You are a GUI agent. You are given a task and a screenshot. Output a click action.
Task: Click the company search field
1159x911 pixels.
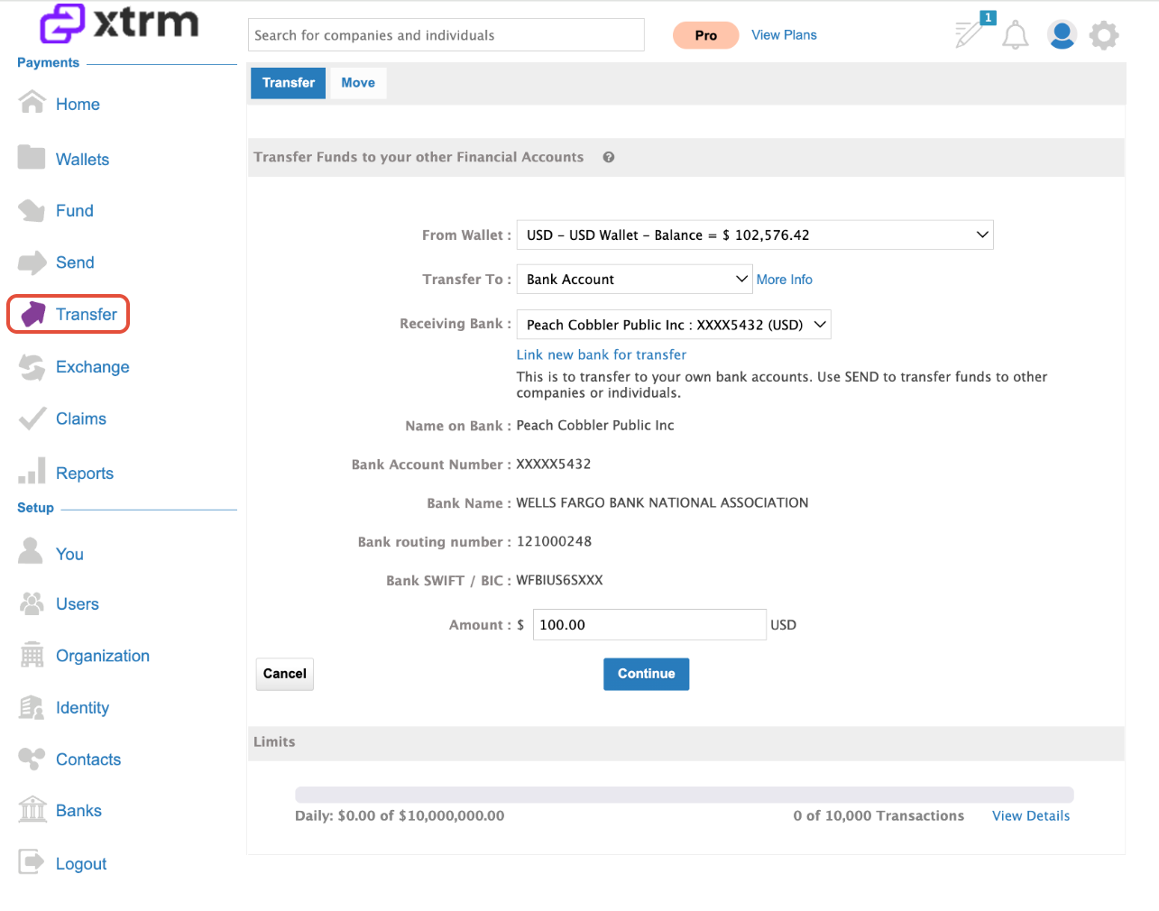[446, 35]
